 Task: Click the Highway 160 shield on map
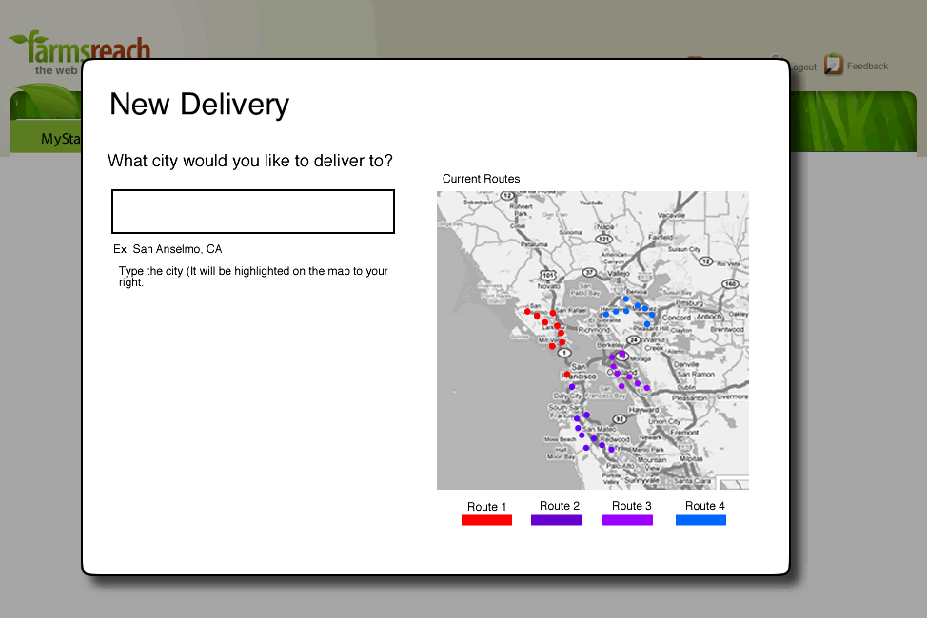point(728,283)
